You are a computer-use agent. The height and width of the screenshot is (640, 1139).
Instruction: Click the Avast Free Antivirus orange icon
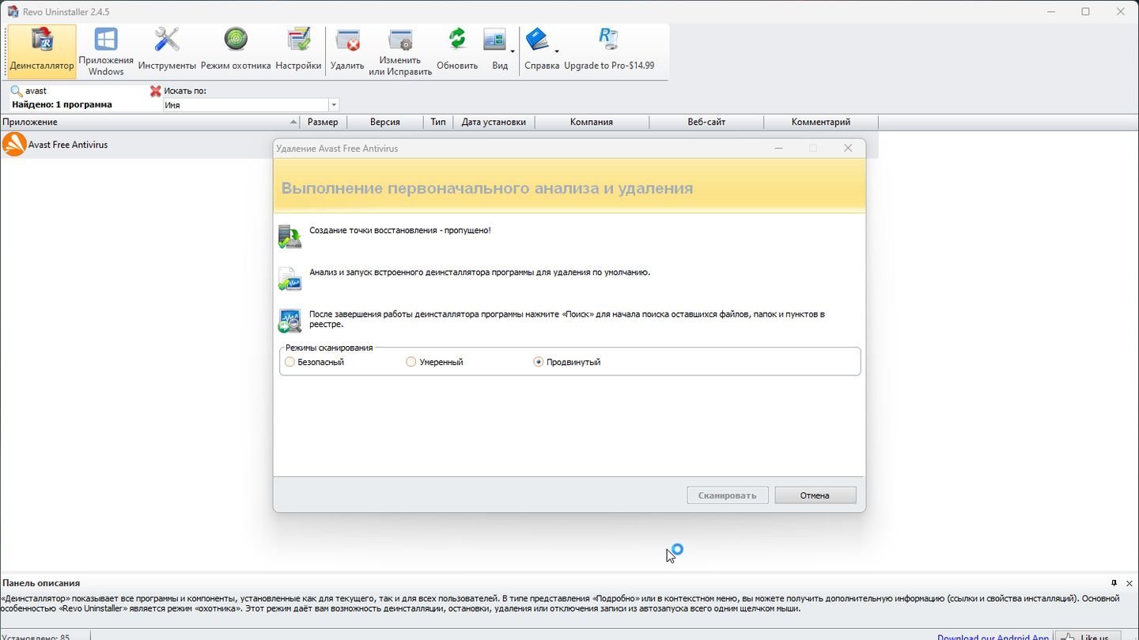click(x=14, y=145)
